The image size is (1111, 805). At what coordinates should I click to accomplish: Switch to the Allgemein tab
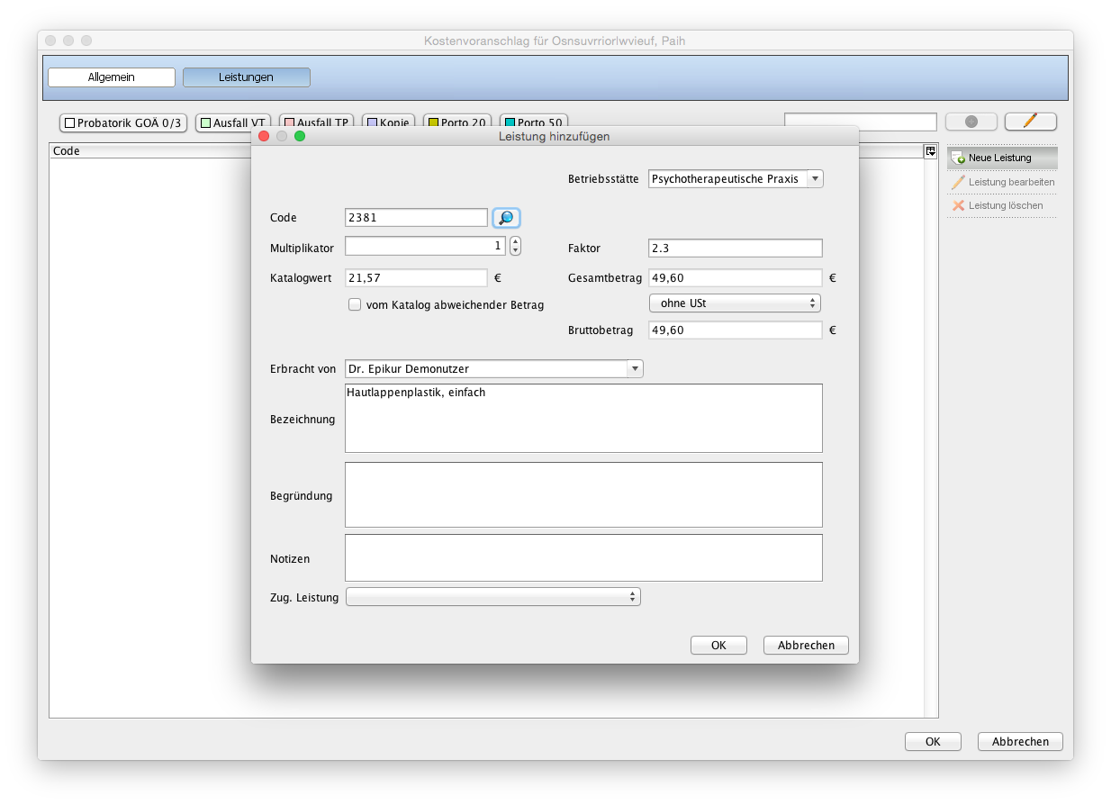(x=112, y=77)
